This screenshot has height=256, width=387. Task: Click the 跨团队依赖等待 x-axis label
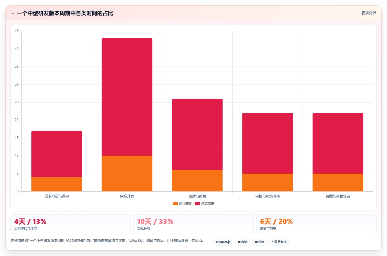[x=338, y=196]
